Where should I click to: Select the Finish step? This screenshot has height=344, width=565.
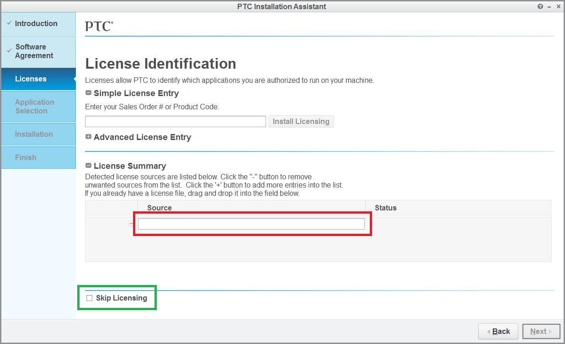click(38, 157)
